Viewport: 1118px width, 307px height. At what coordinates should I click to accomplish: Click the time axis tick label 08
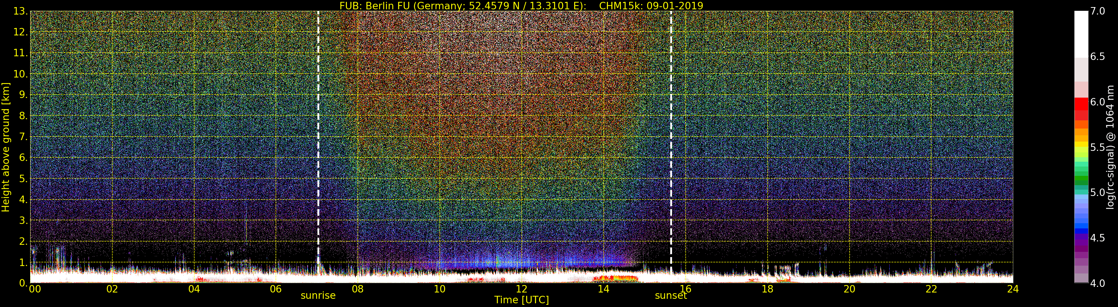point(358,289)
